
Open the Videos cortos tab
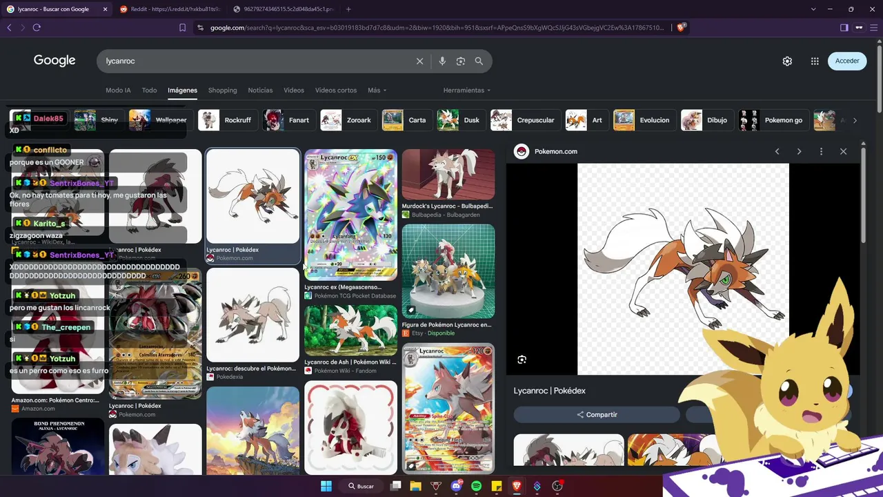[336, 90]
